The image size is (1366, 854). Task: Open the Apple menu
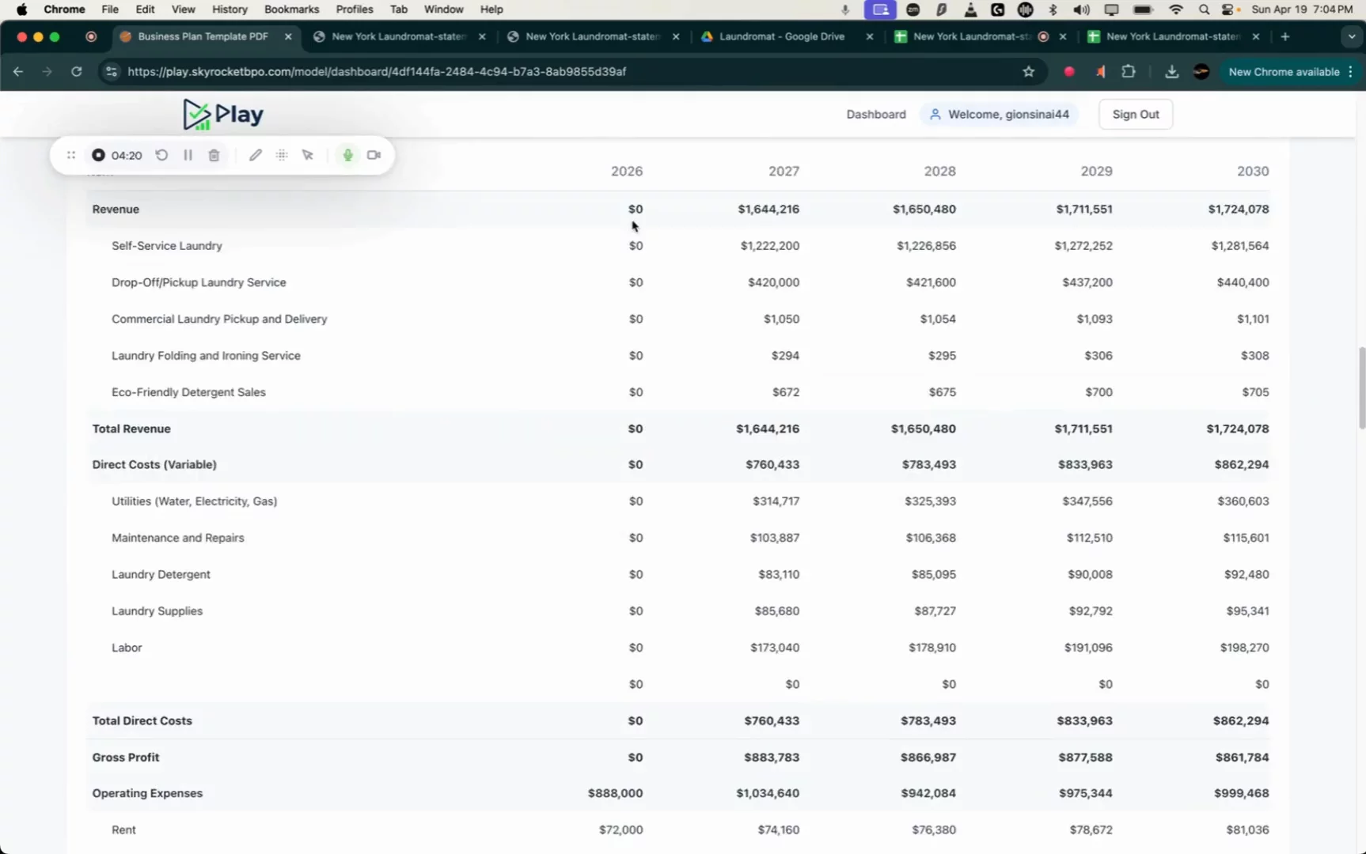tap(21, 9)
